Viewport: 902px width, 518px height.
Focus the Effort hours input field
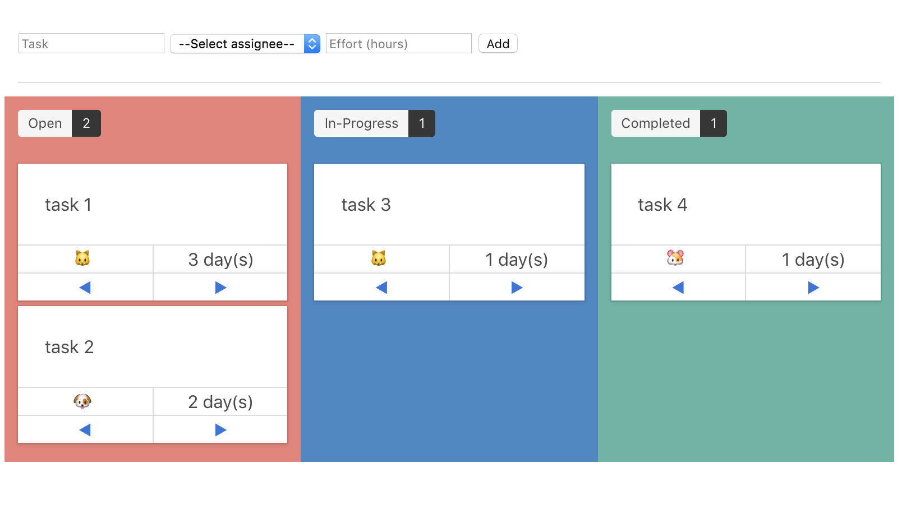[x=398, y=43]
